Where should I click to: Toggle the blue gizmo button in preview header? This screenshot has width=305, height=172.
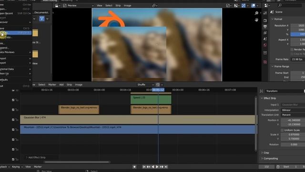click(244, 6)
